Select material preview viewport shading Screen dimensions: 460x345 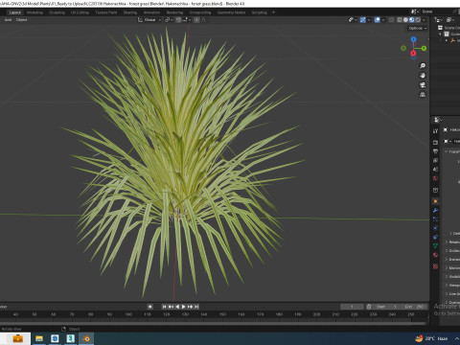[412, 20]
